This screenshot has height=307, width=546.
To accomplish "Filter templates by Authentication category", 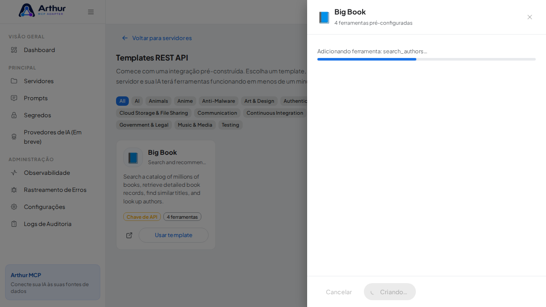I will click(x=294, y=101).
